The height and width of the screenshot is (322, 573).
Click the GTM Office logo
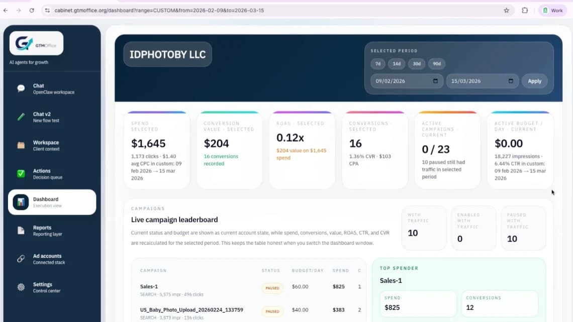click(36, 43)
